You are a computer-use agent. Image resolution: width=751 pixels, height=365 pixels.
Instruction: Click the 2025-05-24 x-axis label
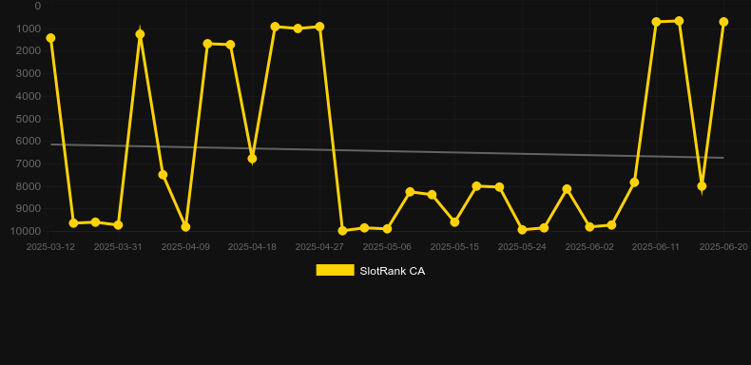[522, 247]
